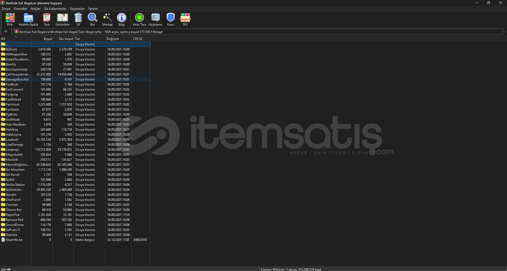Click the archive path address field

coord(258,32)
